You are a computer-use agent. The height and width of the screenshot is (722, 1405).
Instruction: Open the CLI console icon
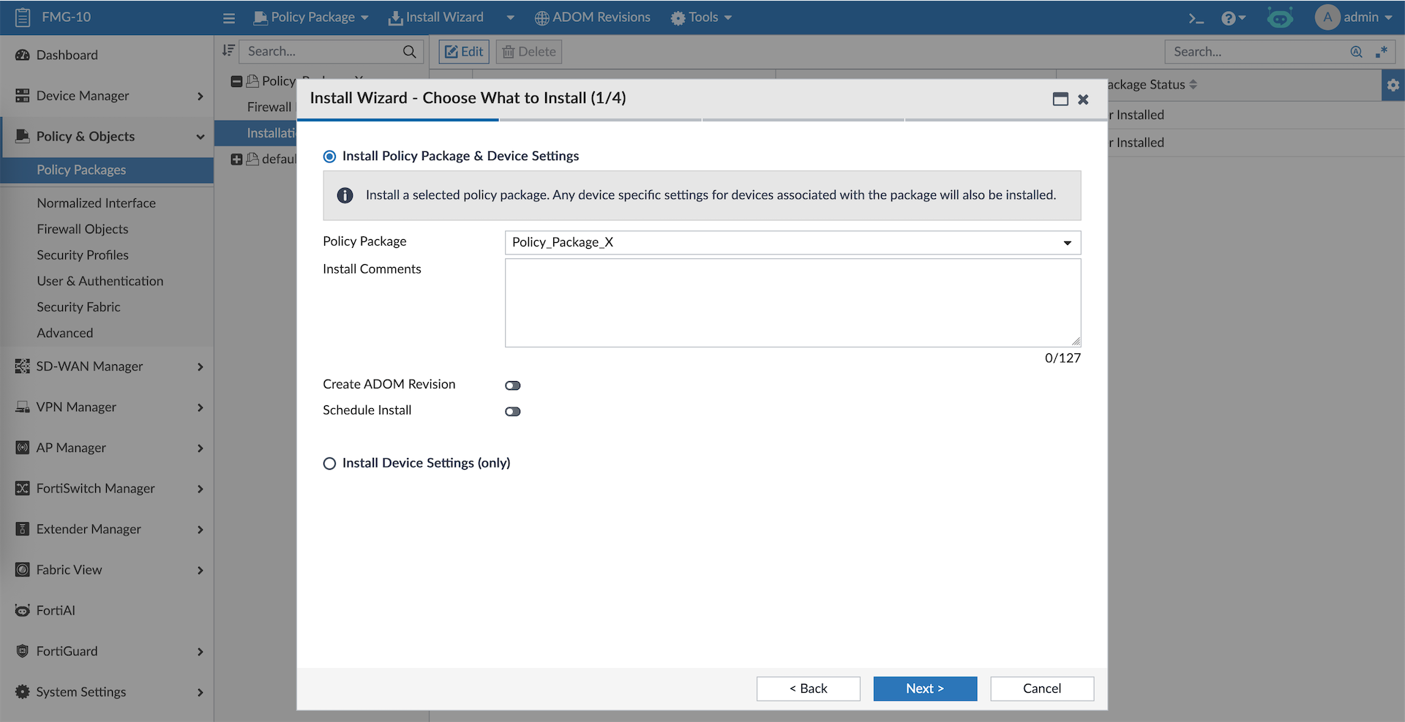tap(1196, 18)
